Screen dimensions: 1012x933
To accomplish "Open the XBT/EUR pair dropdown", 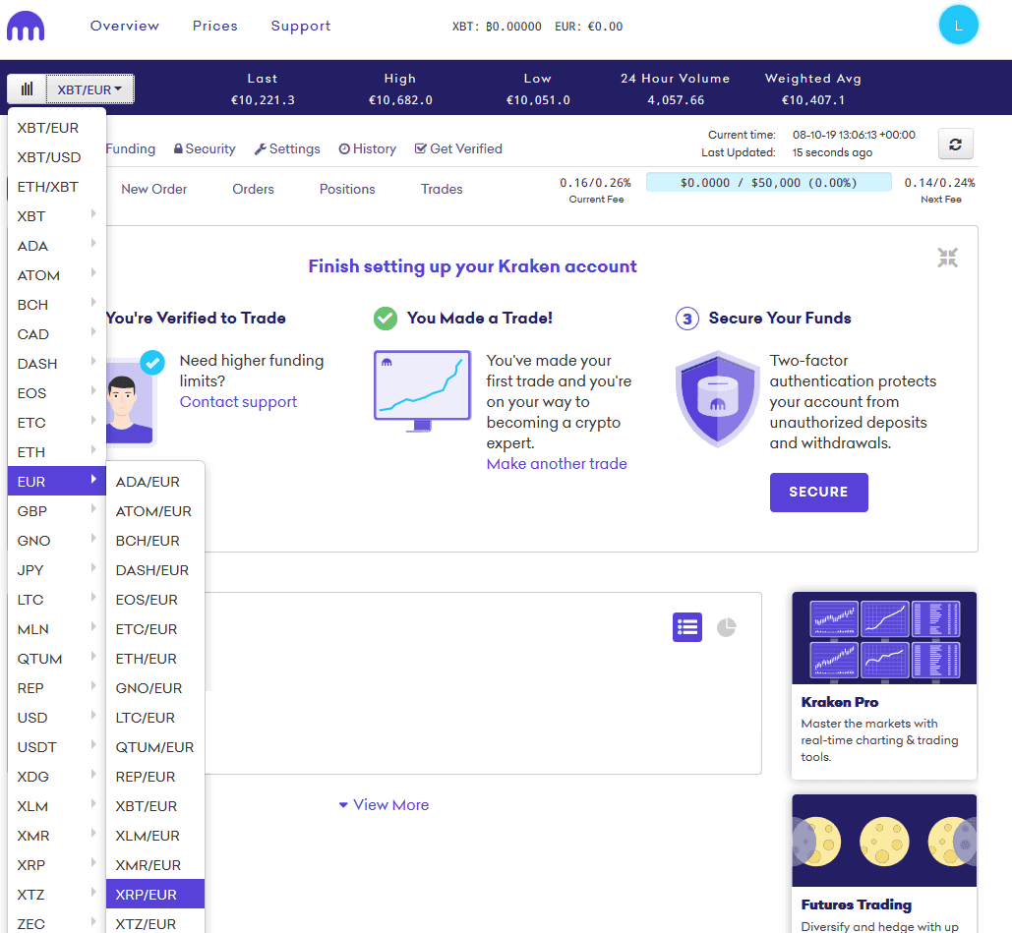I will 89,89.
